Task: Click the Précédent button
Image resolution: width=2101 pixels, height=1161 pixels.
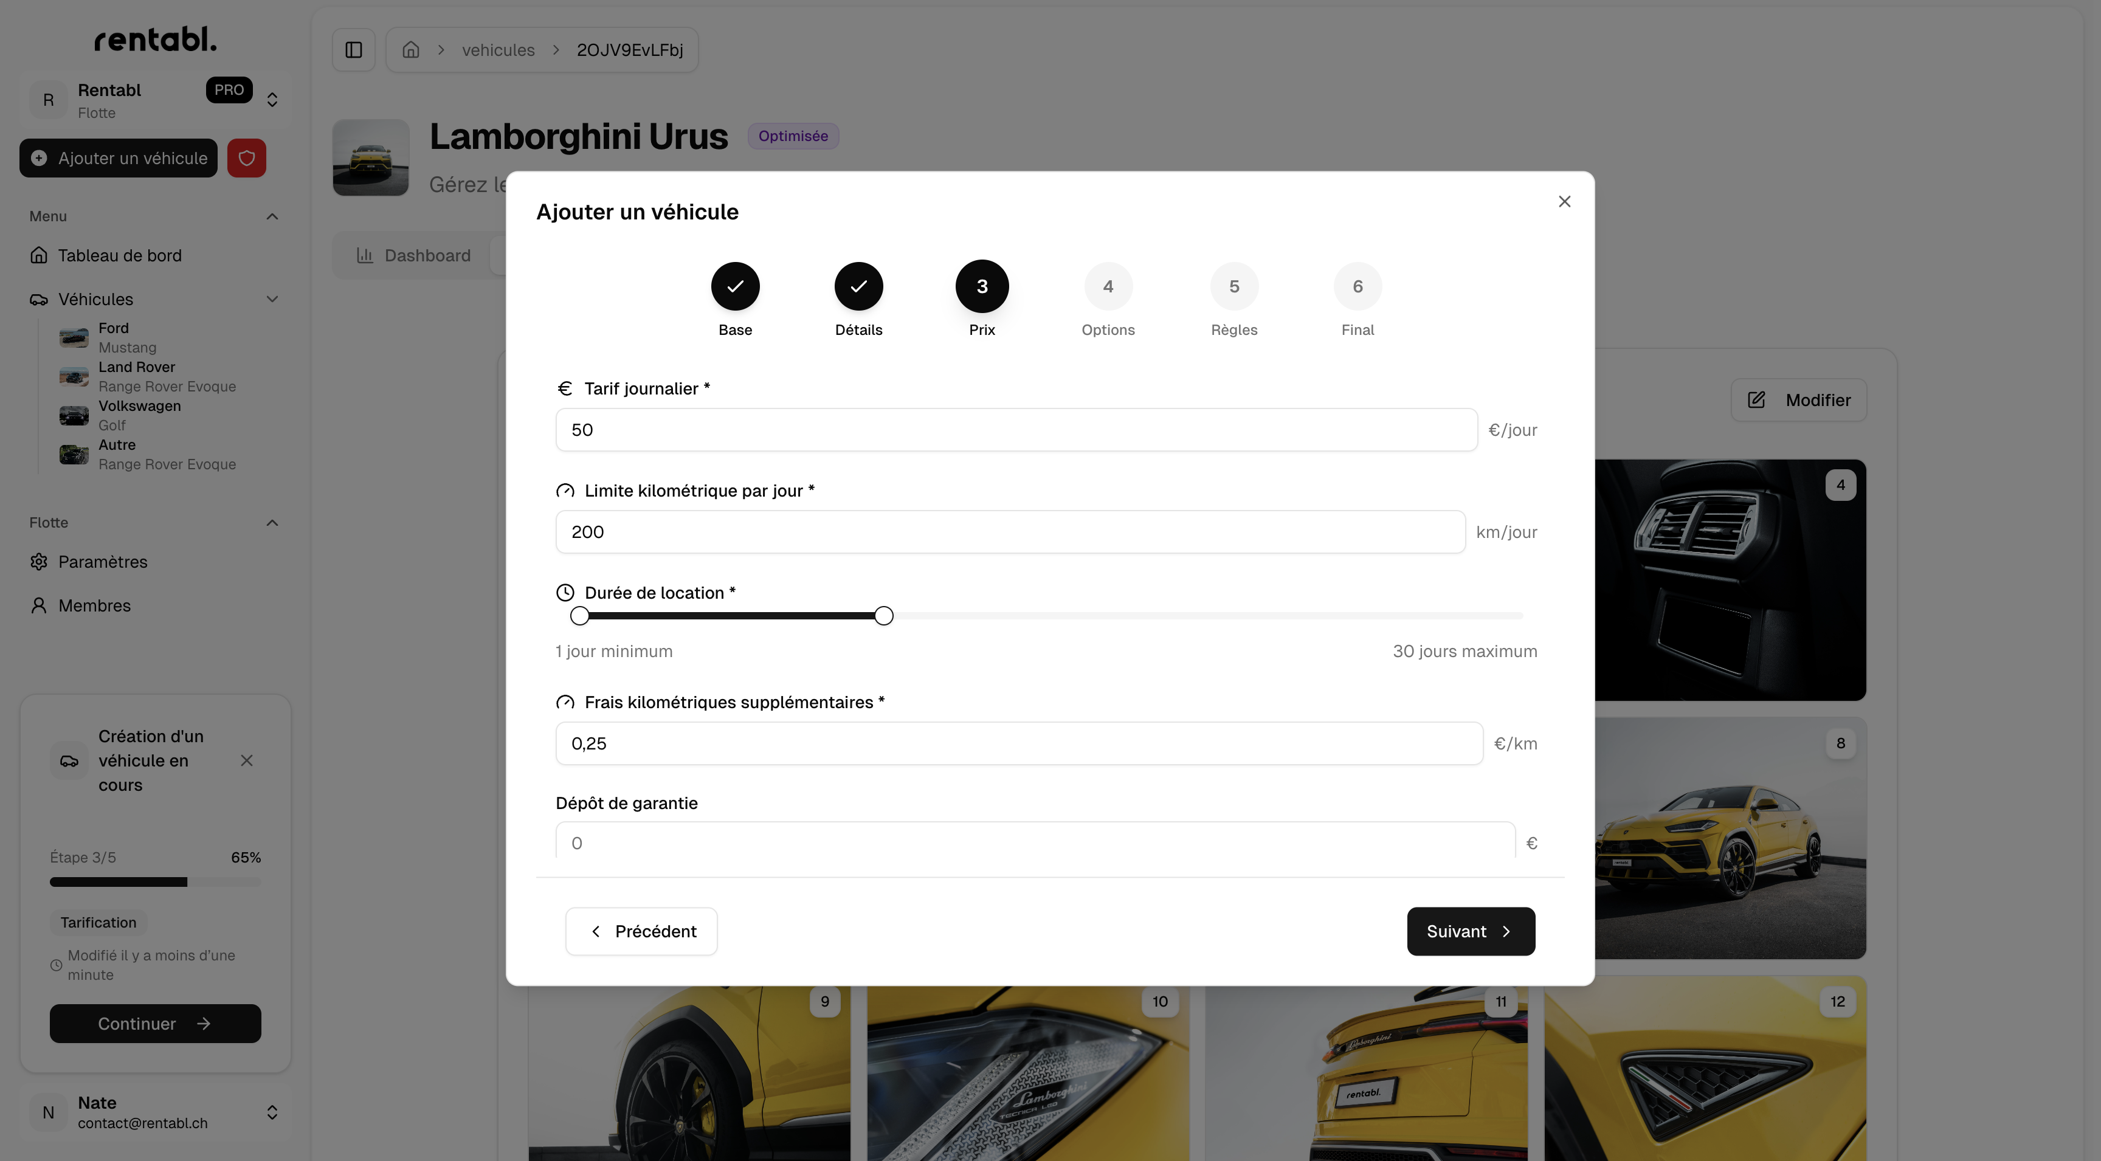Action: point(641,931)
